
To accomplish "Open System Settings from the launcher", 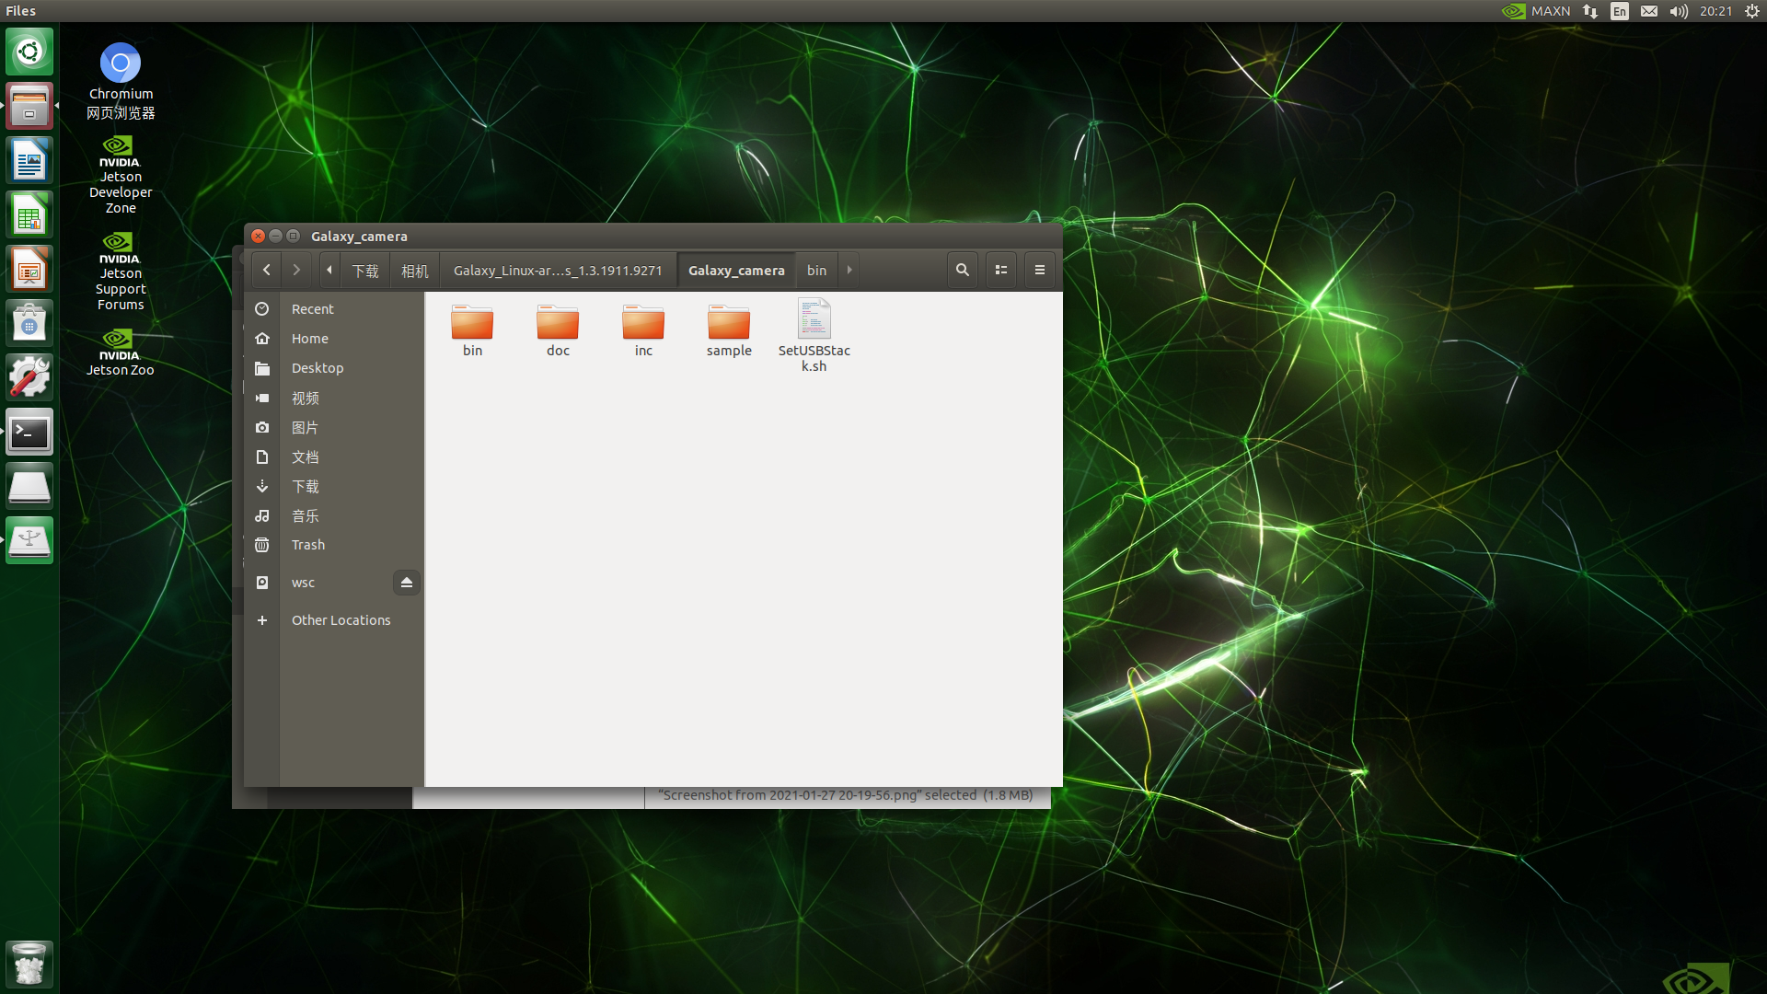I will 29,377.
